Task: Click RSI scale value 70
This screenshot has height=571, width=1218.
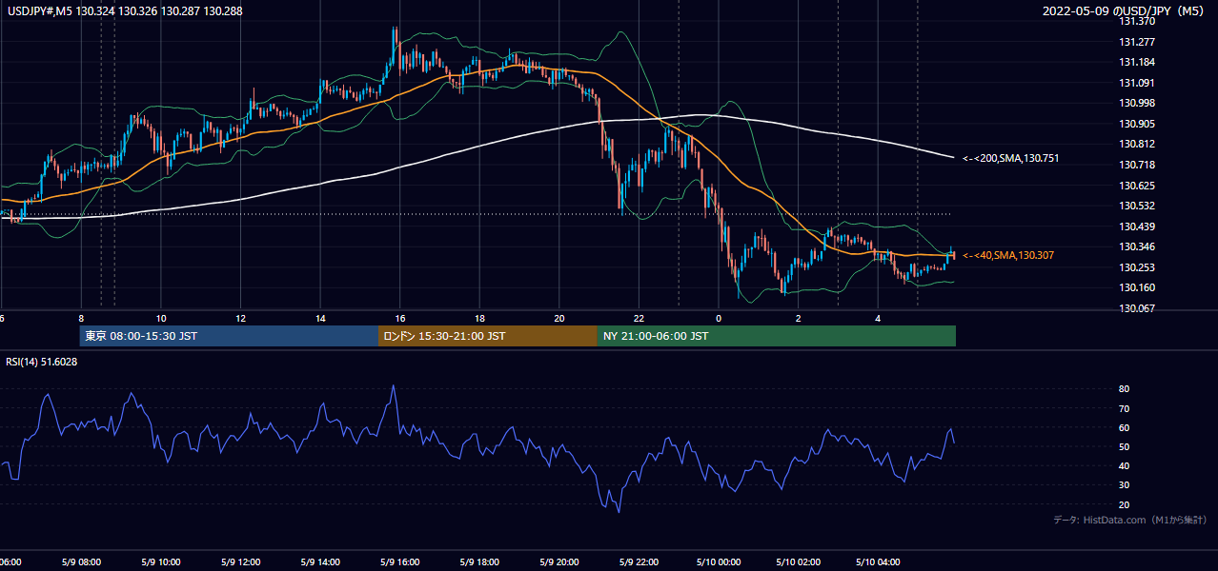Action: click(1125, 408)
